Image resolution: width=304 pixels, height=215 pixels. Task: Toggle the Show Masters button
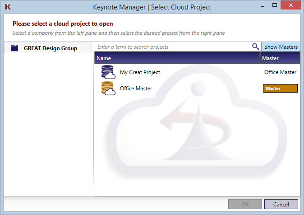coord(281,47)
